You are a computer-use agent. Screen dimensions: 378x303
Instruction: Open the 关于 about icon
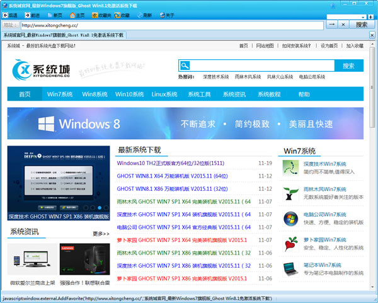[163, 15]
